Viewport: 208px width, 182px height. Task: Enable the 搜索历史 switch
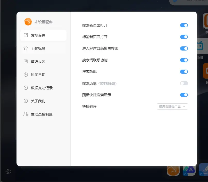[x=184, y=83]
